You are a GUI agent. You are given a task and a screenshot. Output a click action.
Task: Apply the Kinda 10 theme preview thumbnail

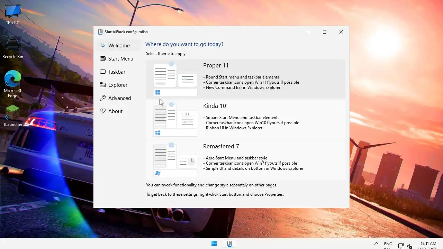tap(175, 120)
